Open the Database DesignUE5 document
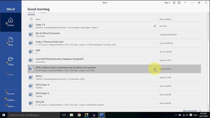Screen dimensions: 210x118 [x=114, y=60]
